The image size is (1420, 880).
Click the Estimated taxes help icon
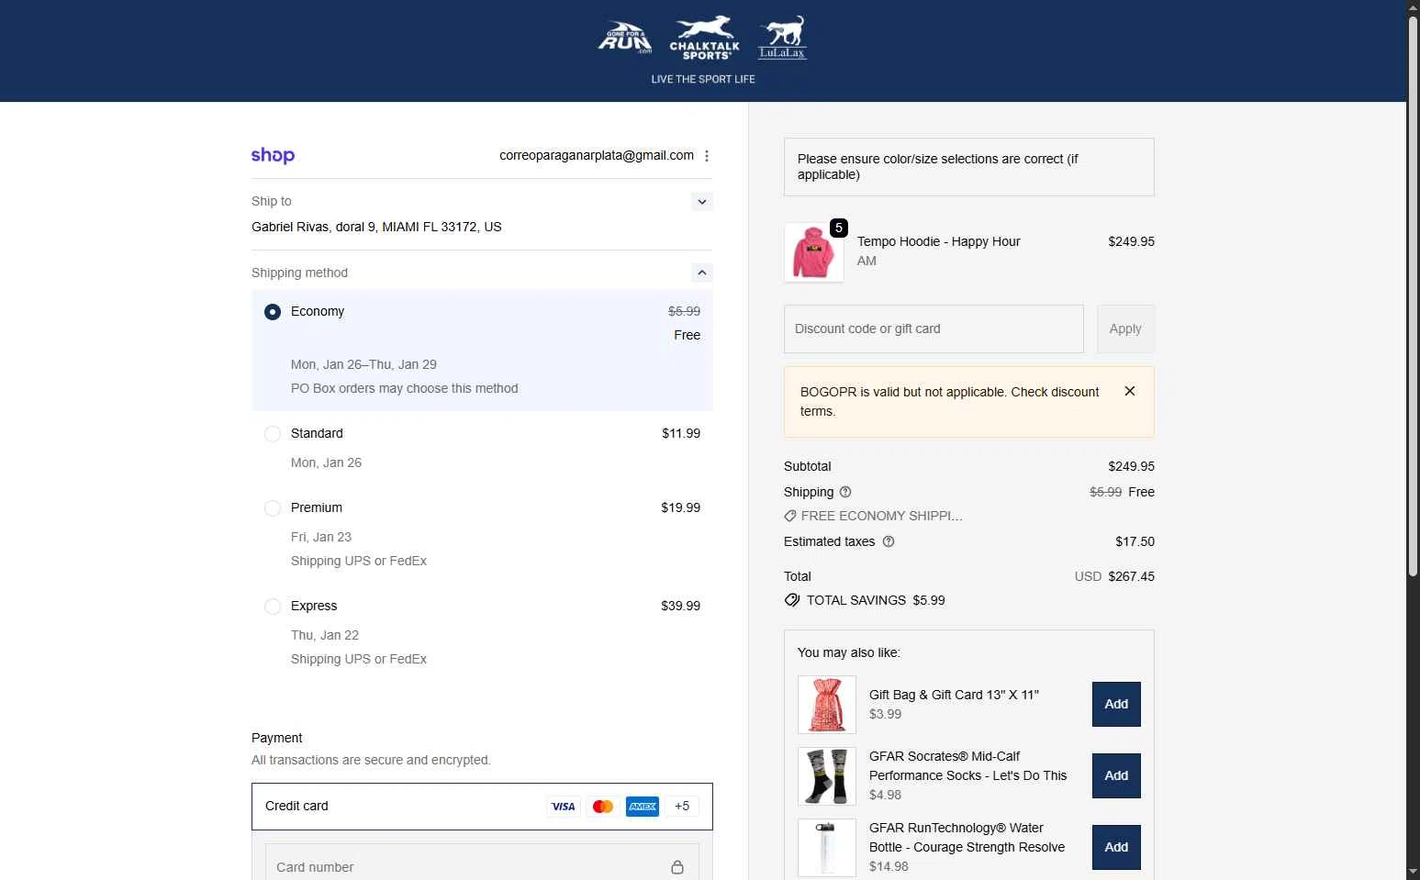(889, 541)
